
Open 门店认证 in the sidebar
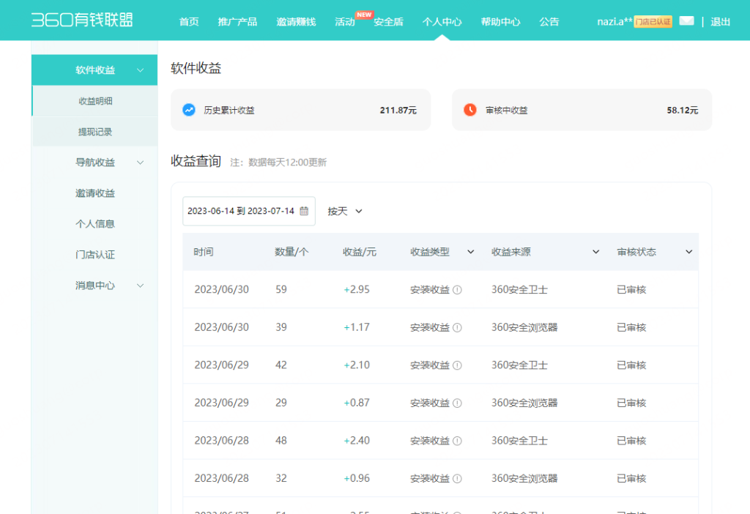(95, 255)
